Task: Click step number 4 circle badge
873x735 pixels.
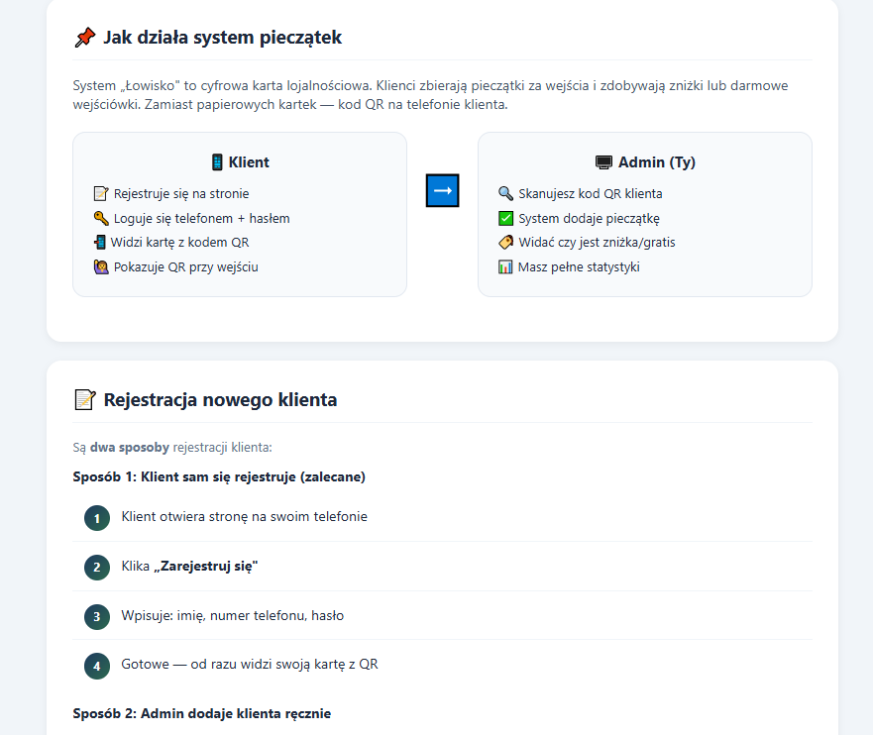Action: click(97, 666)
